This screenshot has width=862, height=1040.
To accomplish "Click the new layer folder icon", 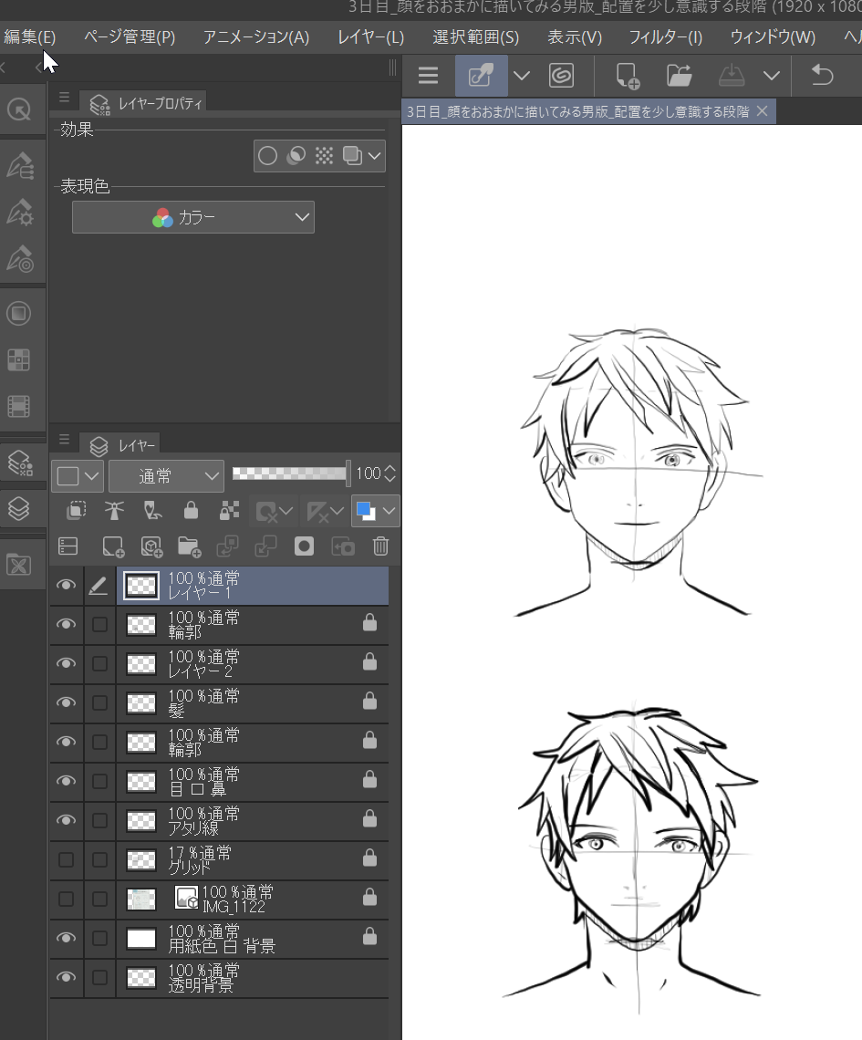I will 189,546.
